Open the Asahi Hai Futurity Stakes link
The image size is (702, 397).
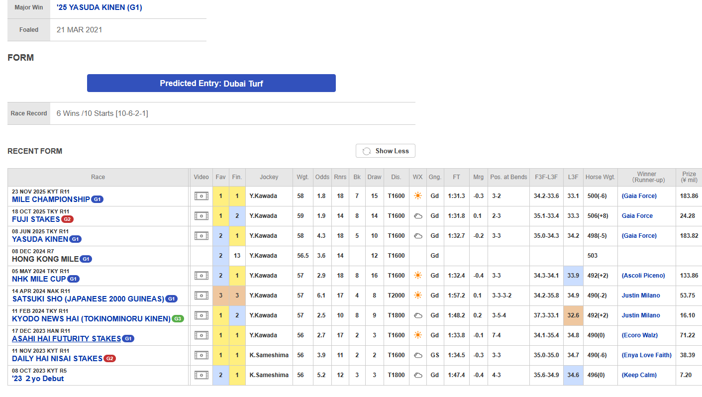(66, 339)
